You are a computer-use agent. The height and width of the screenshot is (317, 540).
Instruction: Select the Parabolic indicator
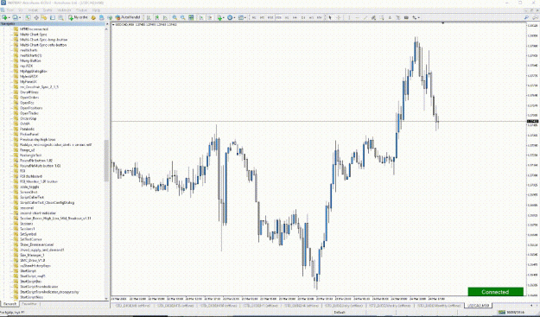(x=27, y=129)
